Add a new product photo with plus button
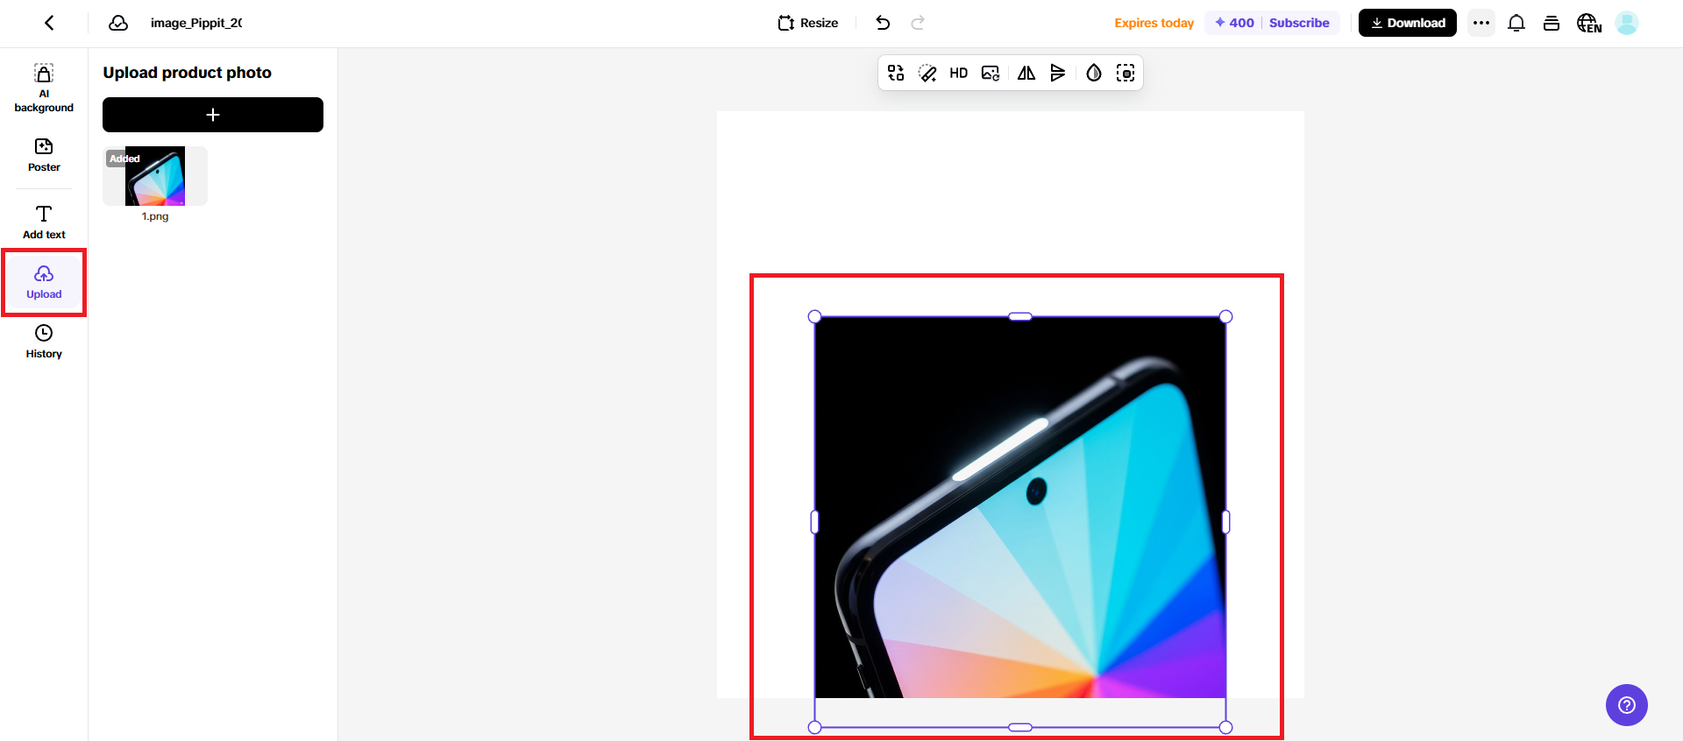Screen dimensions: 1683x741 tap(213, 115)
